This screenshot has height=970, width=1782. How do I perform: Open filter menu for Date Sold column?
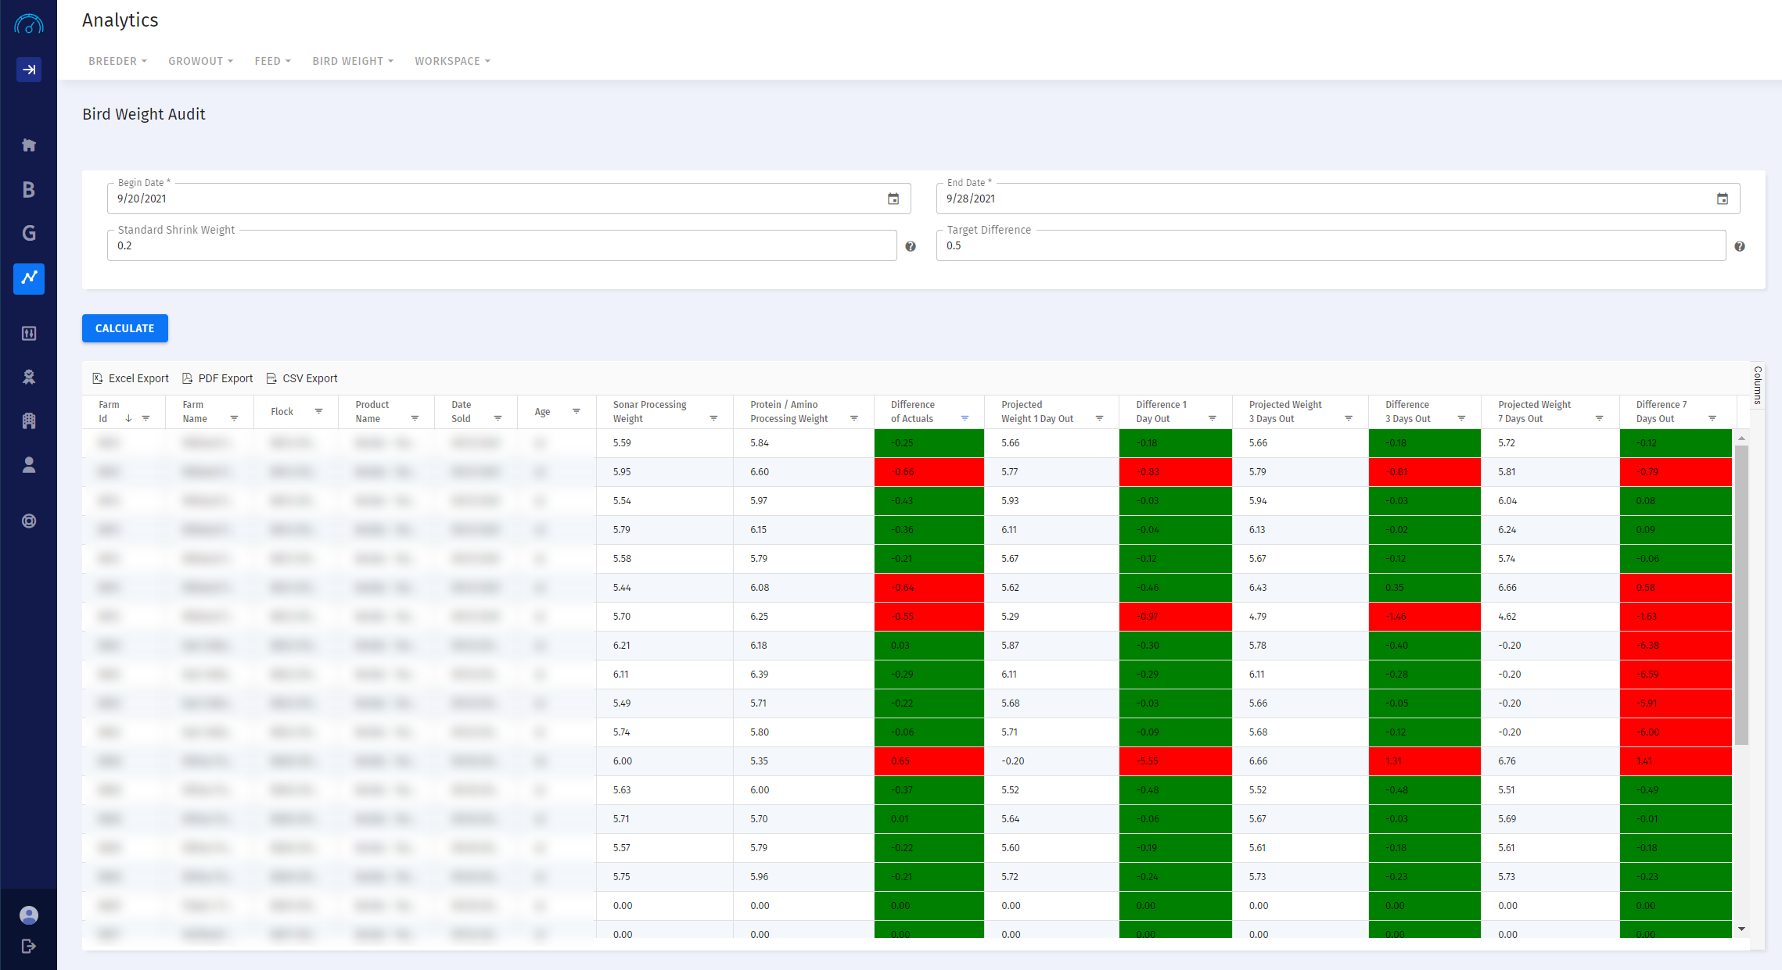498,418
